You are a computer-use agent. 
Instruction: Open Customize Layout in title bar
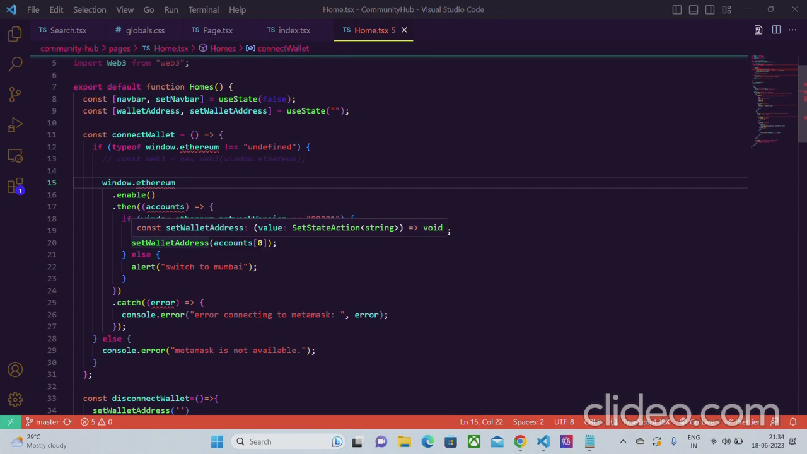(726, 9)
